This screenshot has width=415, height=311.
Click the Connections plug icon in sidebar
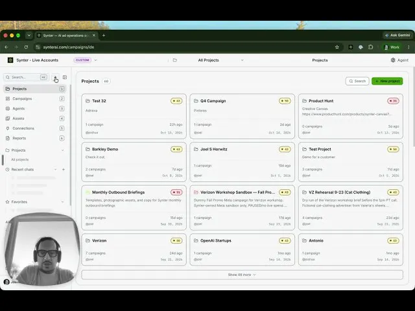click(8, 128)
